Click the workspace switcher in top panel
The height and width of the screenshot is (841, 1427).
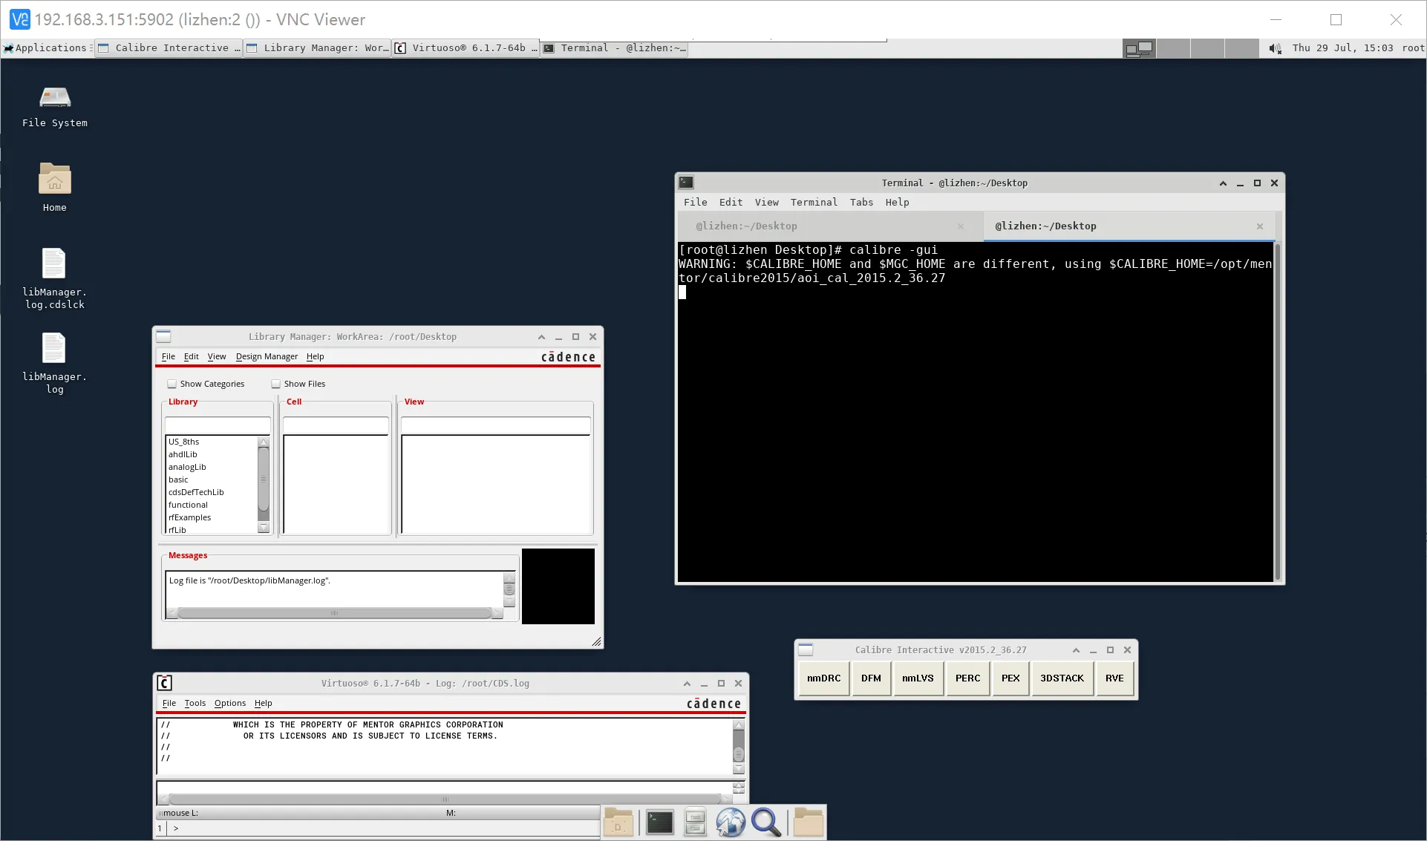click(1139, 48)
